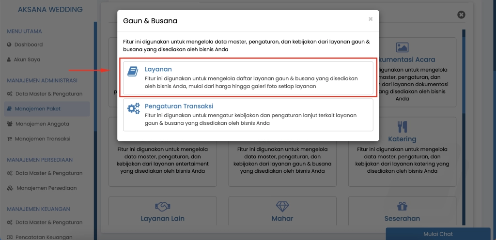Click the Katering fork and knife icon

(402, 127)
